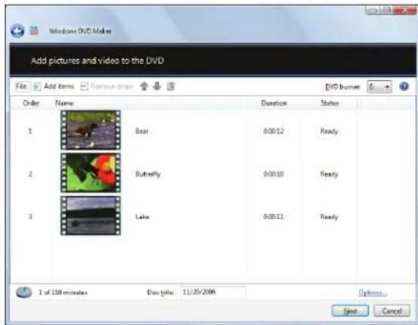
Task: Click the disc capacity pie icon
Action: (x=24, y=293)
